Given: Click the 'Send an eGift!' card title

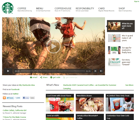Looking at the screenshot, I should coord(53,116).
